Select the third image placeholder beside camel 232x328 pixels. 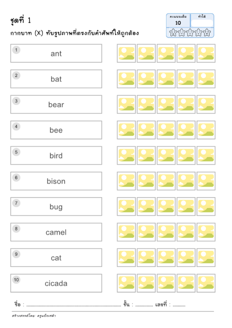pos(166,232)
